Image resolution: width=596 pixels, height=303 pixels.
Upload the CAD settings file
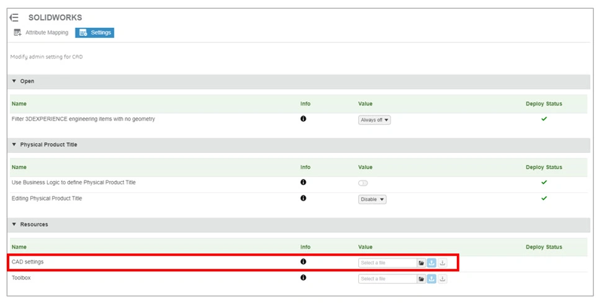[x=431, y=263]
